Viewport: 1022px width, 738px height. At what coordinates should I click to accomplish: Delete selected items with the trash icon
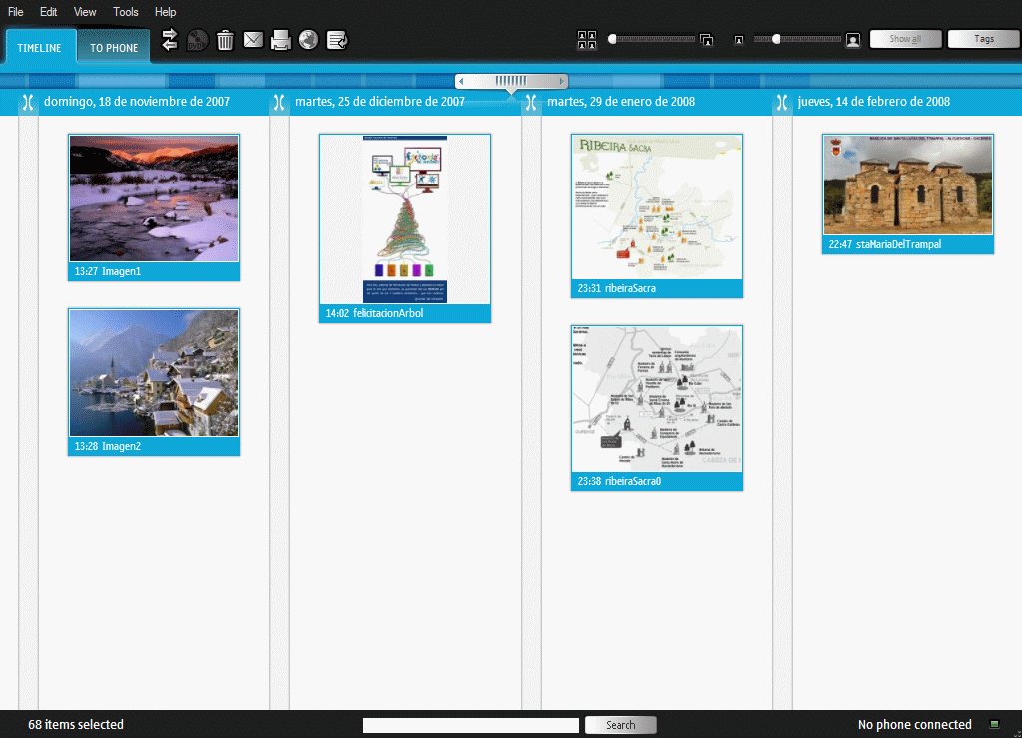point(225,40)
